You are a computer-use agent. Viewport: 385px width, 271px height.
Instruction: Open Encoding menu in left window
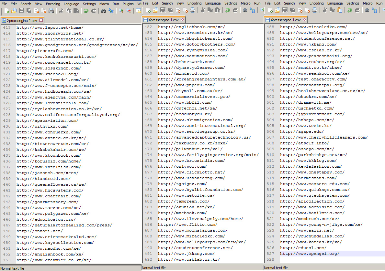[53, 4]
